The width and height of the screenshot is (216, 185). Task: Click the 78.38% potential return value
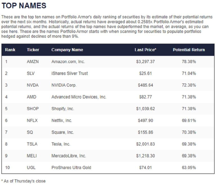[x=189, y=61]
